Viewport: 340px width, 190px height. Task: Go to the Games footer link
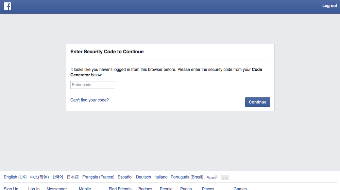click(x=240, y=188)
